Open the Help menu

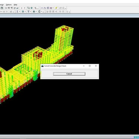coord(16,5)
